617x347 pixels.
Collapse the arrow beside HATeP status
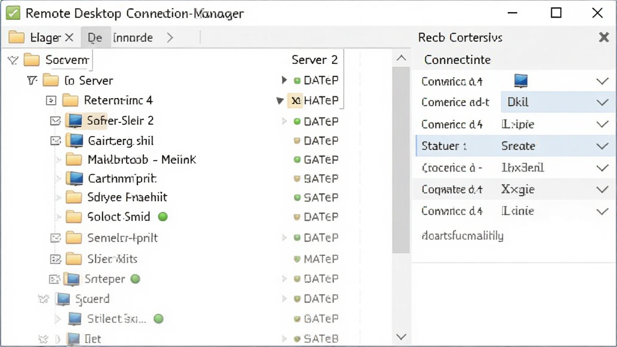tap(280, 101)
